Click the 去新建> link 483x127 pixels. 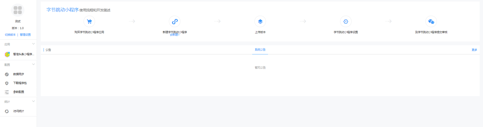point(175,35)
